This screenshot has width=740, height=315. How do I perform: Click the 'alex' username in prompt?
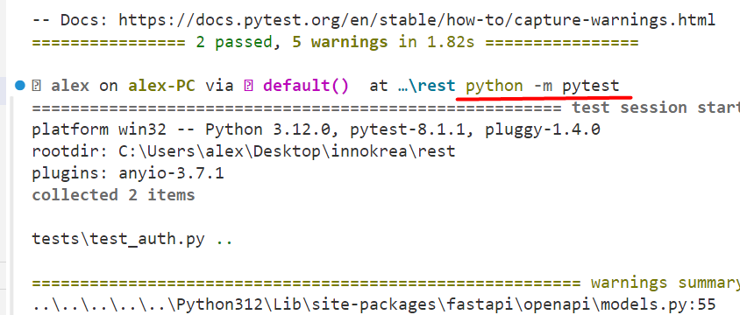point(70,86)
